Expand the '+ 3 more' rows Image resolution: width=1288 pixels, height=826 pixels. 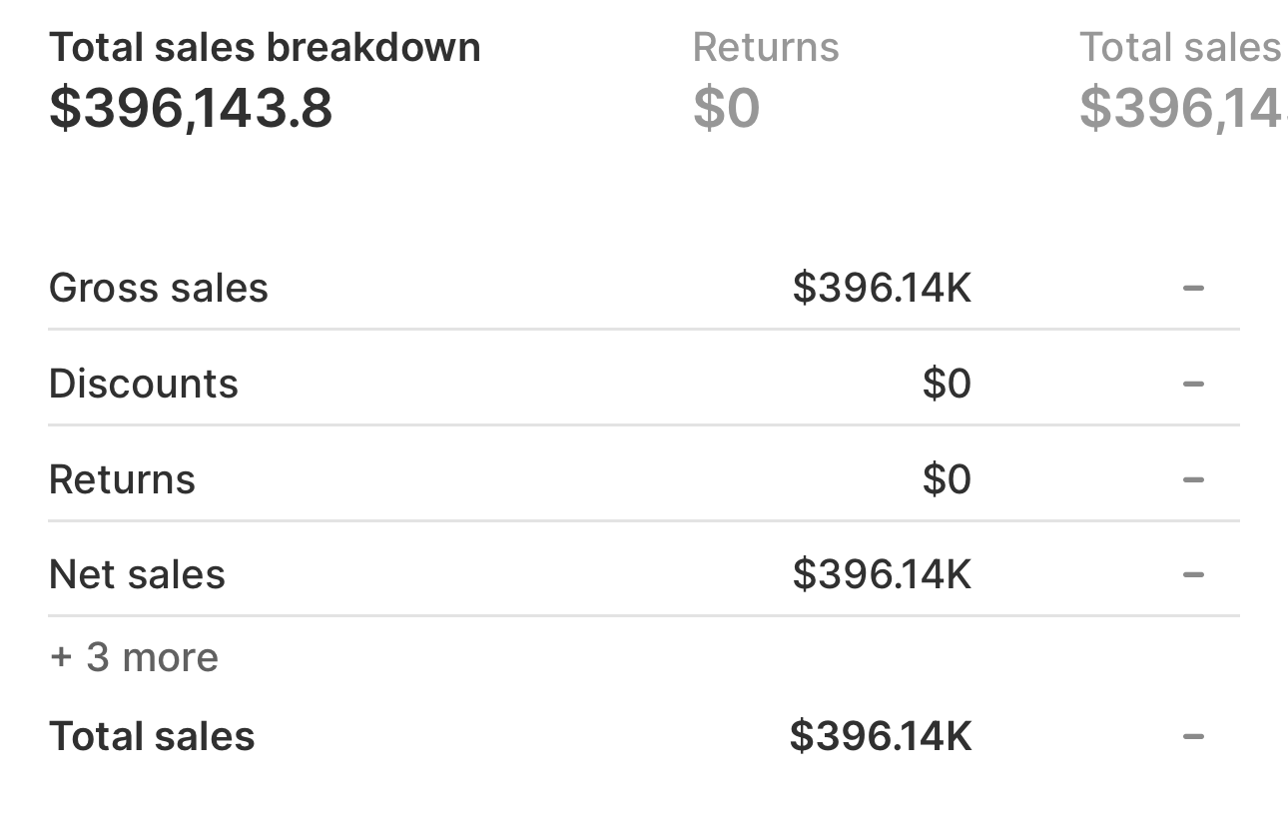[x=134, y=657]
